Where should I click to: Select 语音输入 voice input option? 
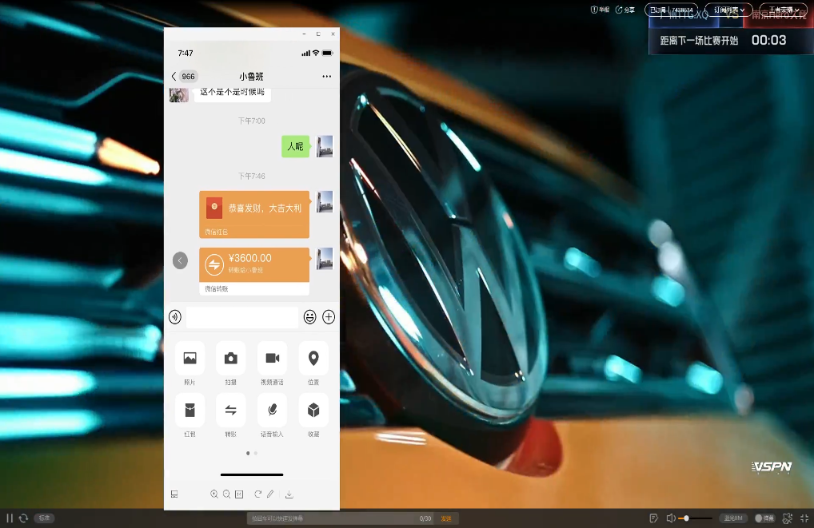pos(272,415)
